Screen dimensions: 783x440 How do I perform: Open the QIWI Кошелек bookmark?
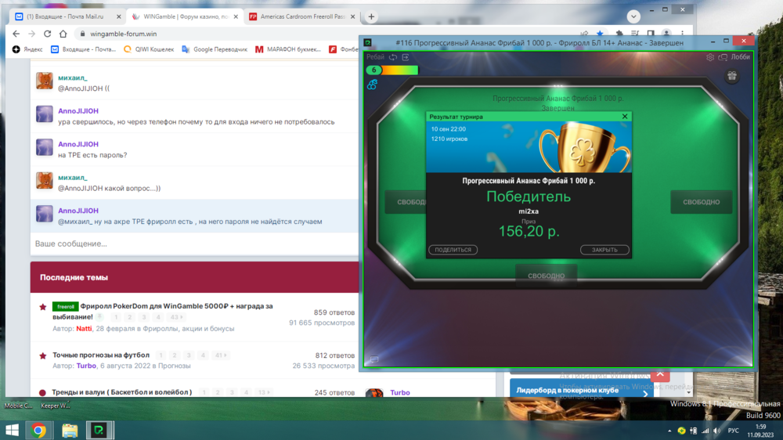150,49
